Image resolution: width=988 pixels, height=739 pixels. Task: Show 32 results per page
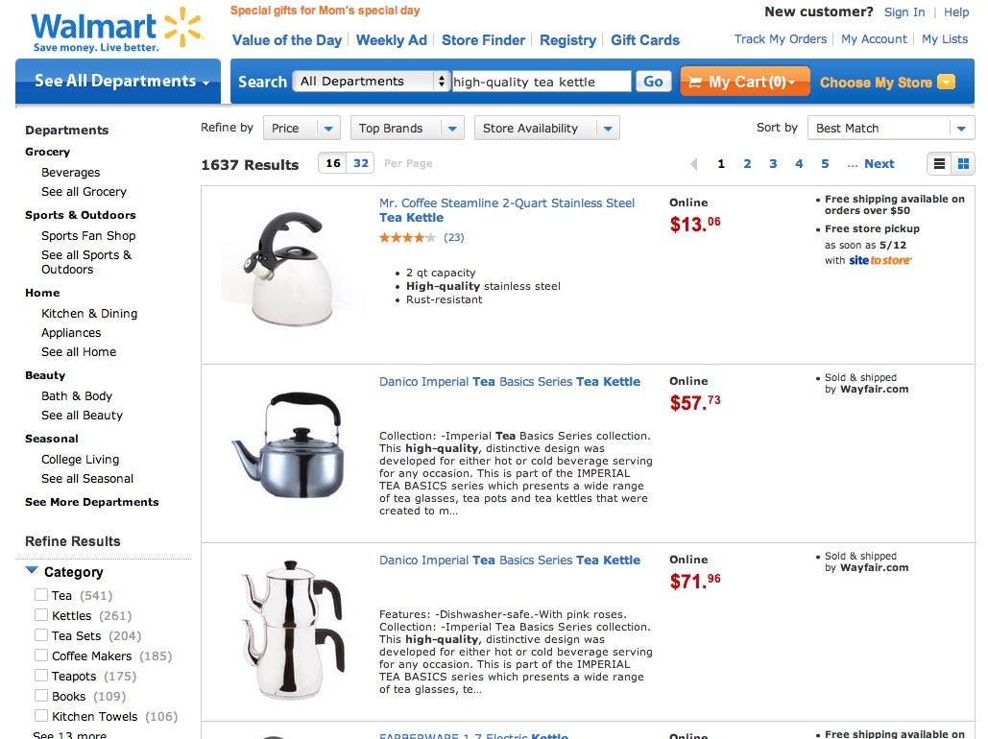pyautogui.click(x=361, y=163)
